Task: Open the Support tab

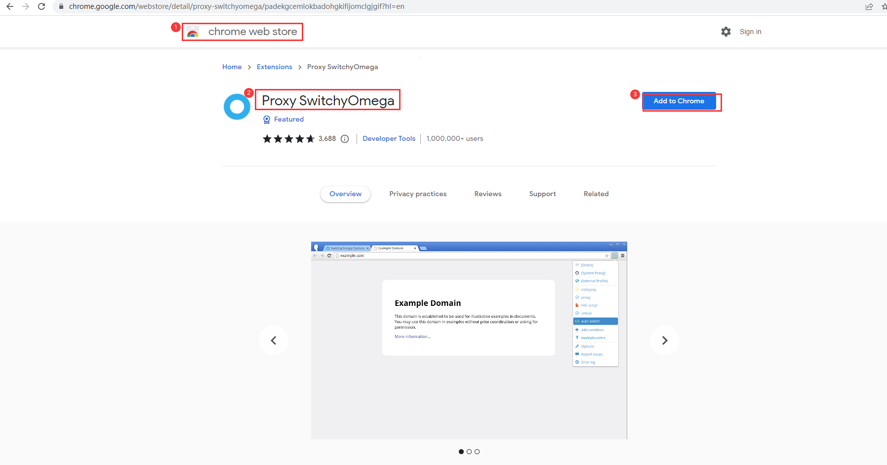Action: point(542,194)
